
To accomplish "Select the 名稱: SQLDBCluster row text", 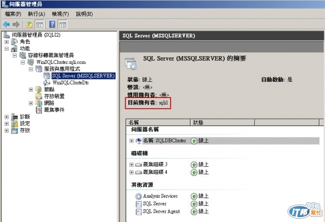I will pos(165,141).
